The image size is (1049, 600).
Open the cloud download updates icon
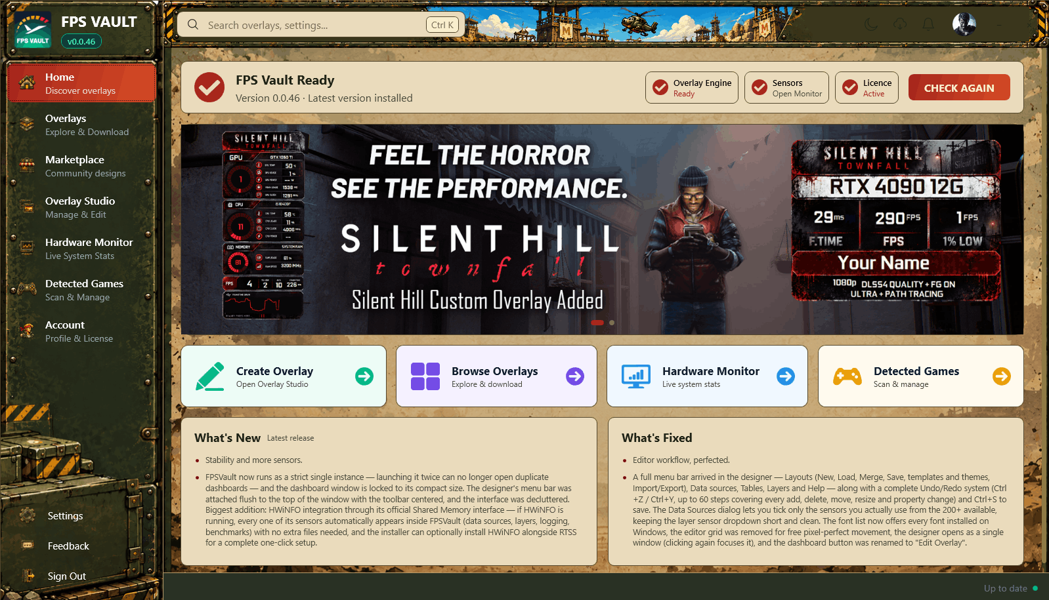(x=900, y=24)
